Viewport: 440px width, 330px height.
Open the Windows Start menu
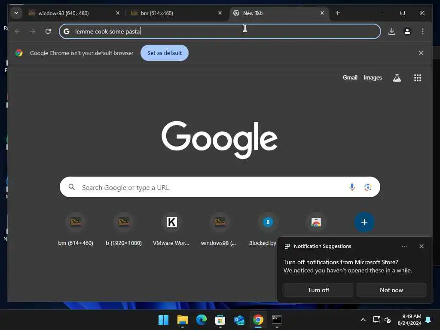pyautogui.click(x=163, y=320)
